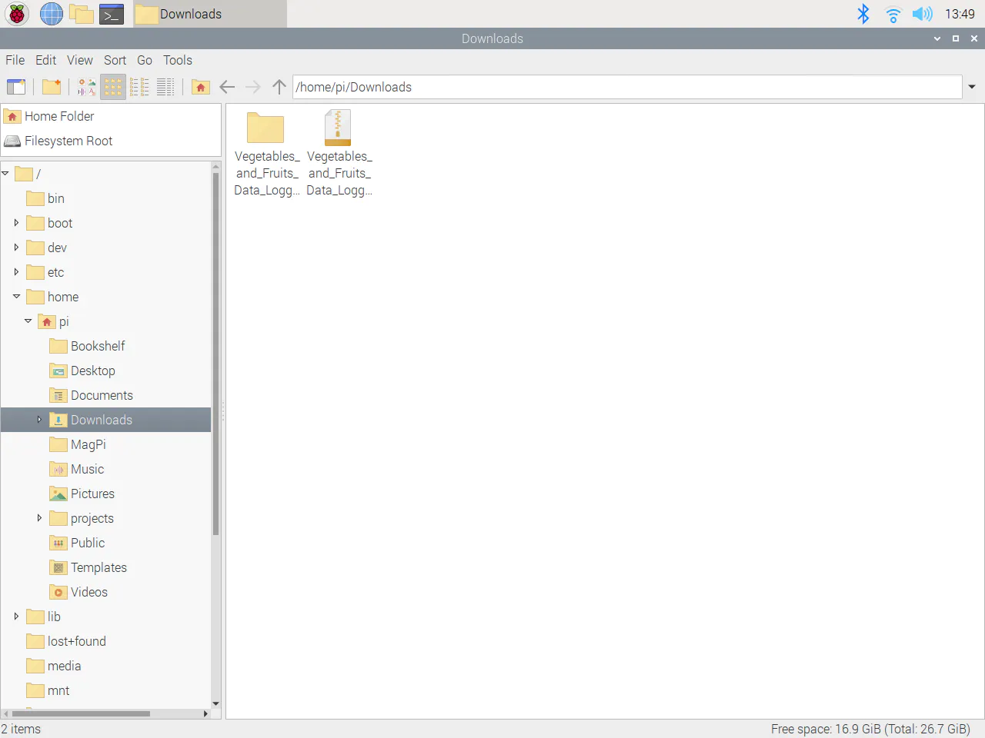This screenshot has height=738, width=985.
Task: Click the path field /home/pi/Downloads
Action: point(627,87)
